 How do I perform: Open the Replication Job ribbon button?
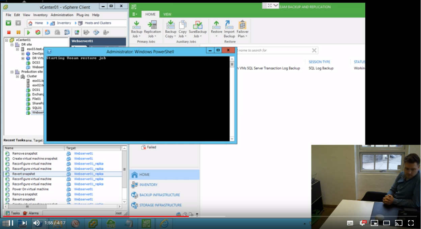tap(152, 29)
